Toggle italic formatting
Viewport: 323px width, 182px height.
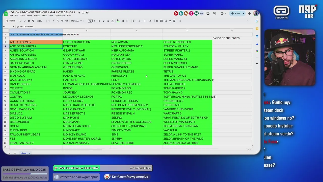point(104,21)
